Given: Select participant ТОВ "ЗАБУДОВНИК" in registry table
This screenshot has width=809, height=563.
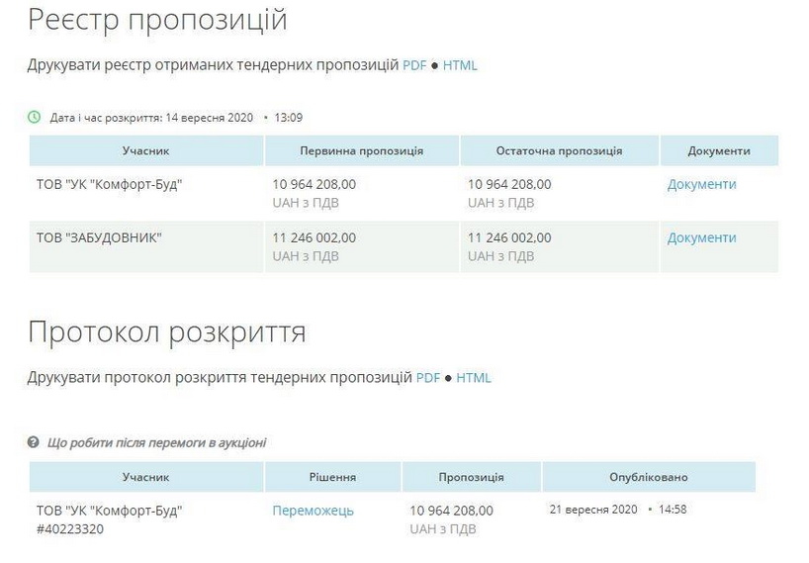Looking at the screenshot, I should point(99,237).
